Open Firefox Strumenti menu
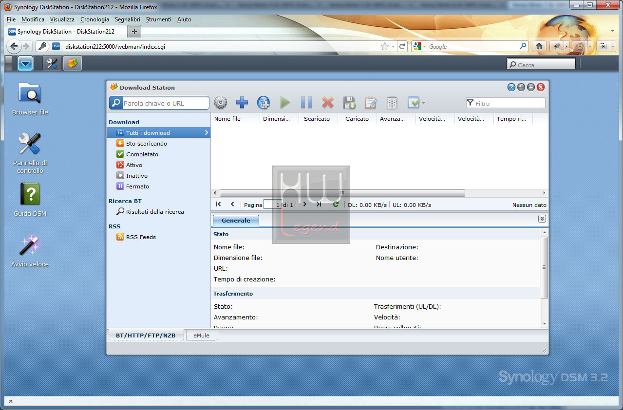 159,19
